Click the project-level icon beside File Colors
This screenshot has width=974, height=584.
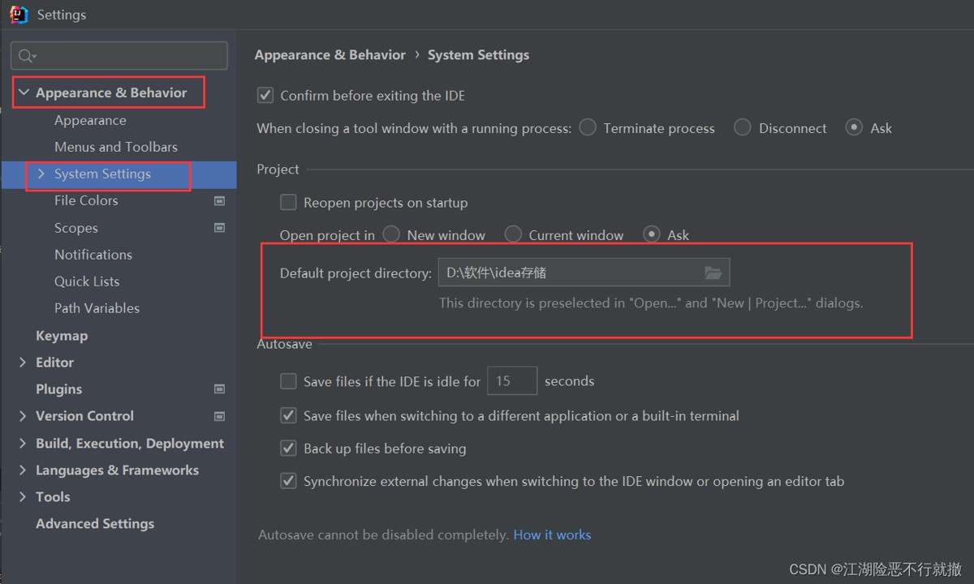[x=219, y=200]
